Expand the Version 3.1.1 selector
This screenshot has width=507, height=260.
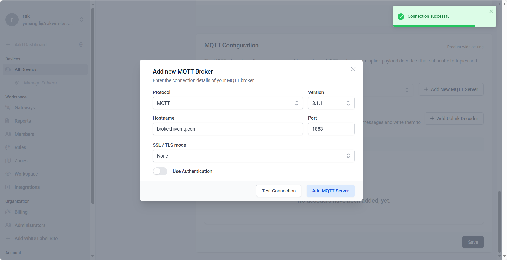tap(331, 103)
